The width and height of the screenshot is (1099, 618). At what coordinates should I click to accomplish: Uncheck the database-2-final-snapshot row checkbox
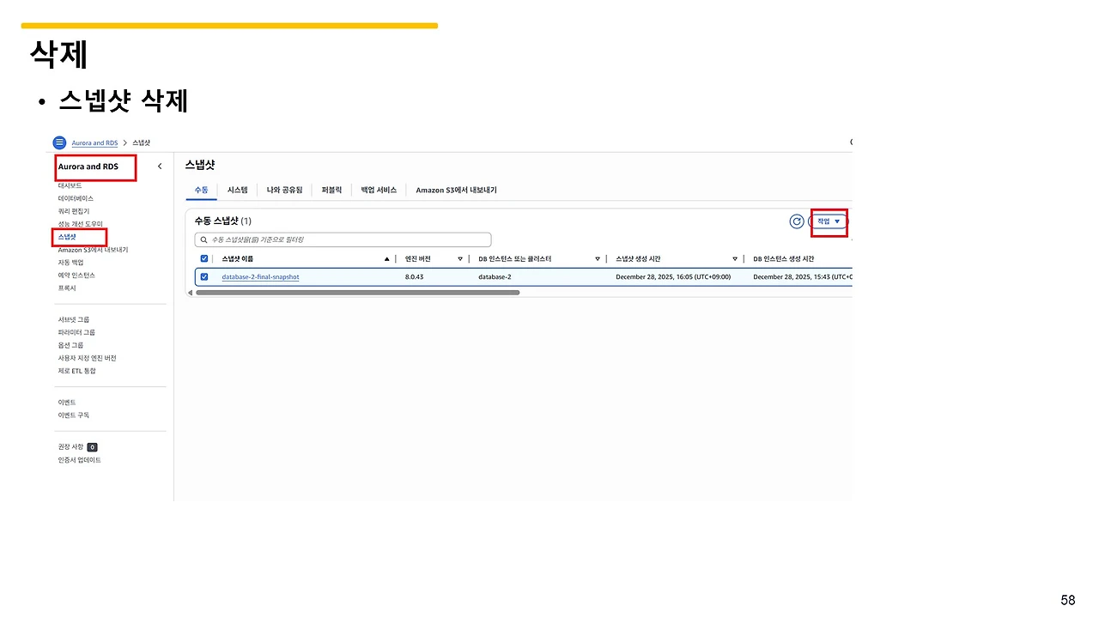[x=204, y=277]
